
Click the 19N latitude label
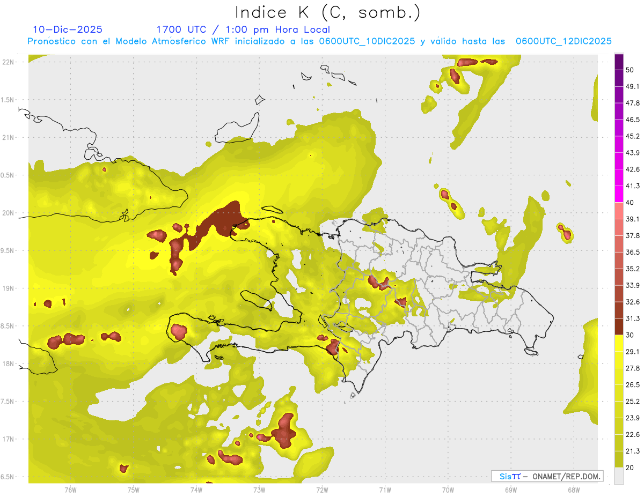8,288
